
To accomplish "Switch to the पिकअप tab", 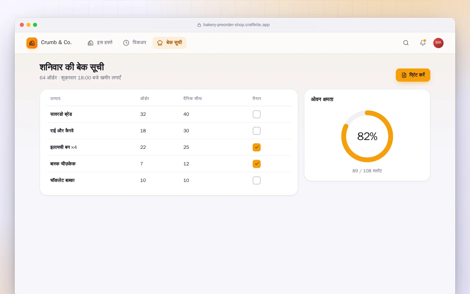I will 134,43.
